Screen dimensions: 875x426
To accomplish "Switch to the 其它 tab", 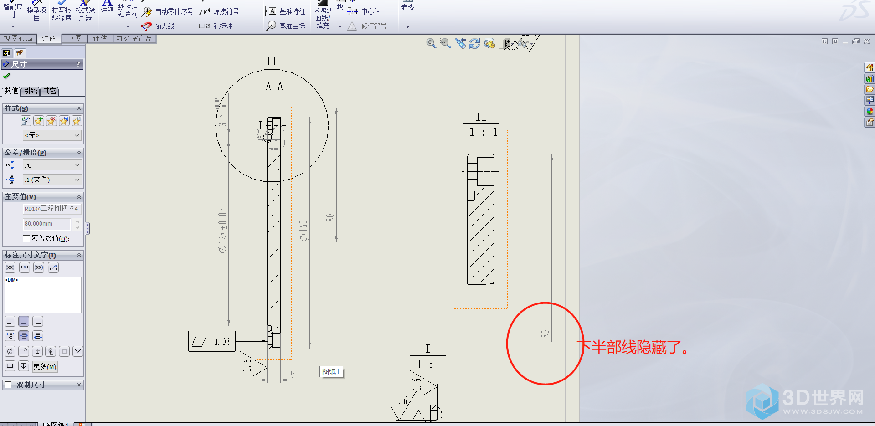I will (50, 91).
